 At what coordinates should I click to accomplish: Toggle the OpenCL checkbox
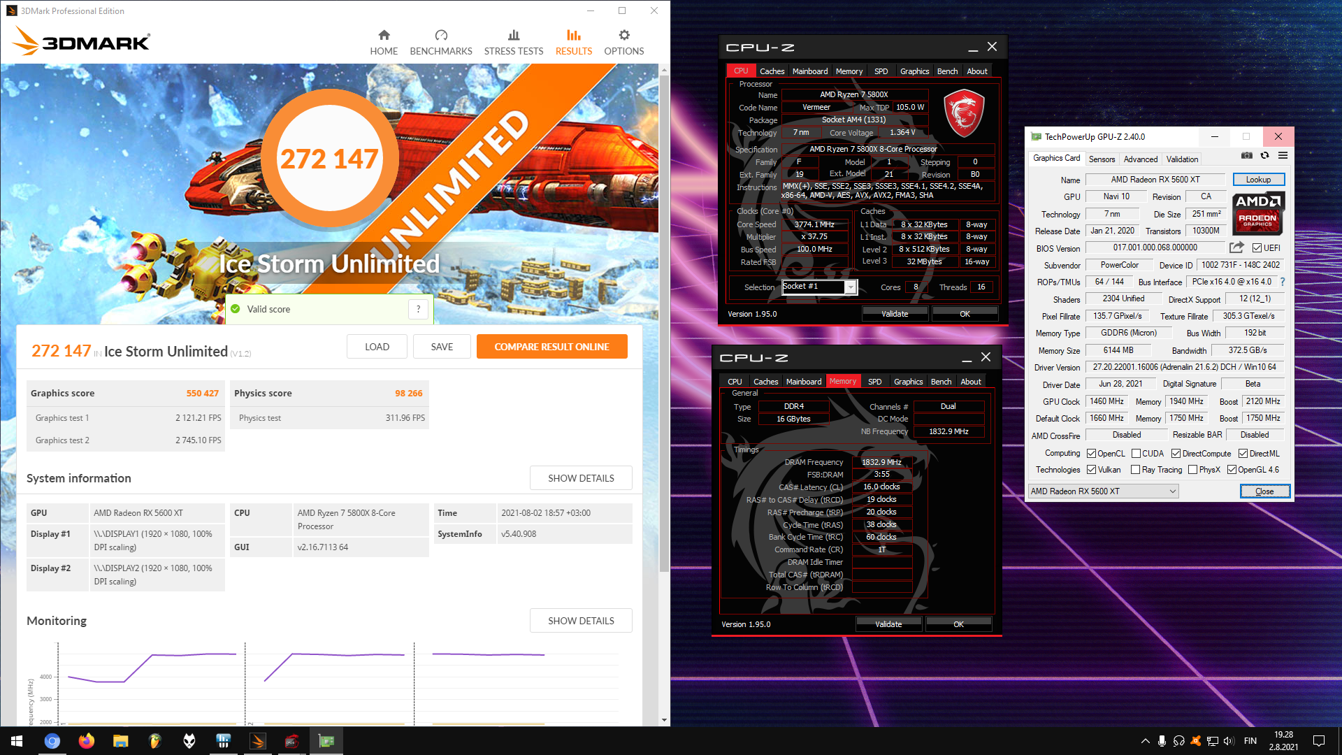[x=1091, y=454]
